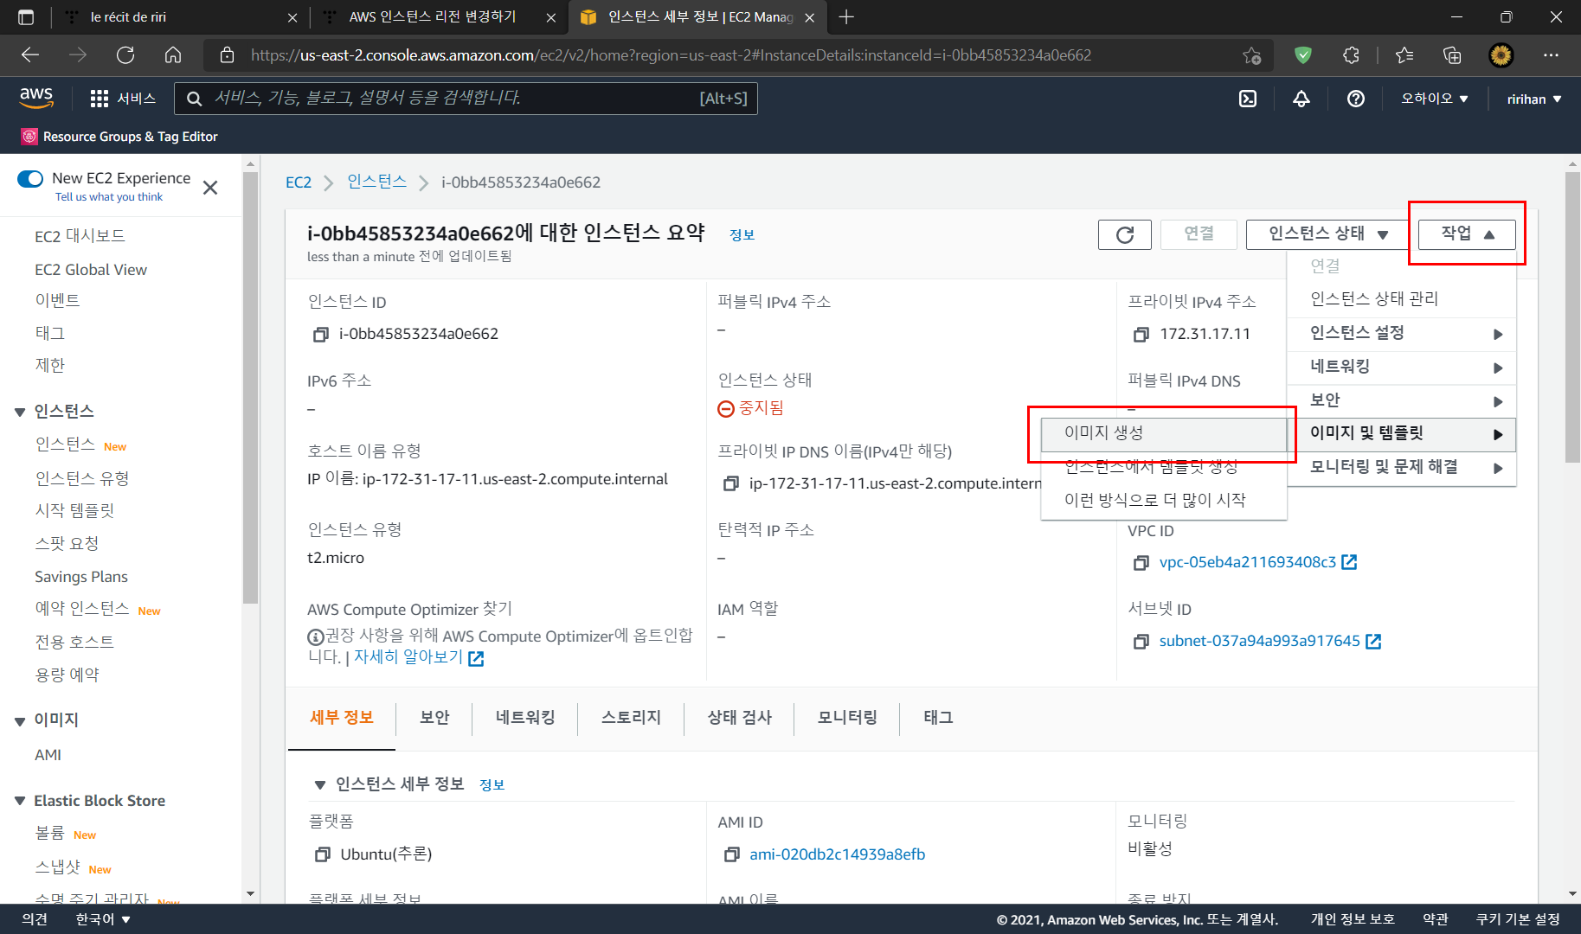Open Savings Plans in sidebar

[x=81, y=577]
